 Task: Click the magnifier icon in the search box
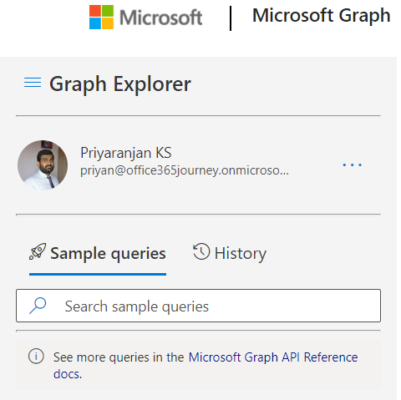point(38,306)
